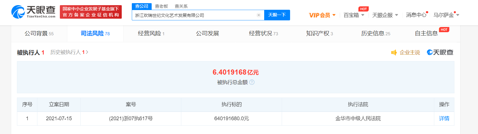The image size is (478, 134).
Task: Click the red government fund certification banner
Action: tap(91, 12)
